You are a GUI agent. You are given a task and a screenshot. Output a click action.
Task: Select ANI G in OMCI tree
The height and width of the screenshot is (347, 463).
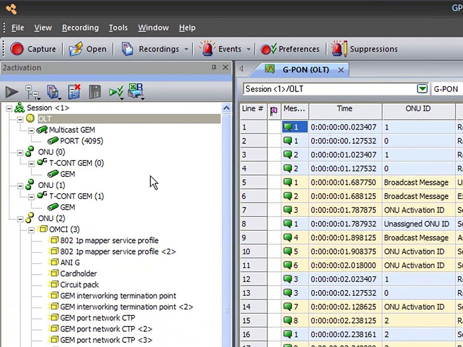(69, 263)
